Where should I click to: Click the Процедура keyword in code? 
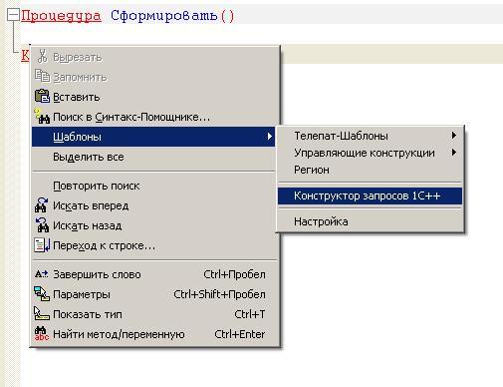tap(61, 16)
